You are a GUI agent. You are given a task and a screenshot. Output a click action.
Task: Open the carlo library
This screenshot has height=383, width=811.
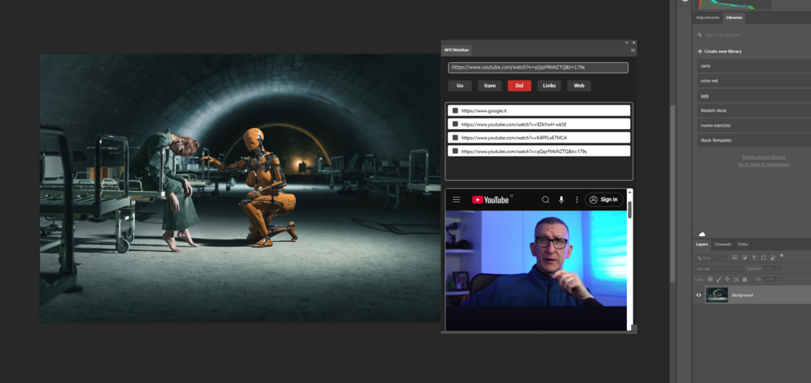pyautogui.click(x=754, y=66)
